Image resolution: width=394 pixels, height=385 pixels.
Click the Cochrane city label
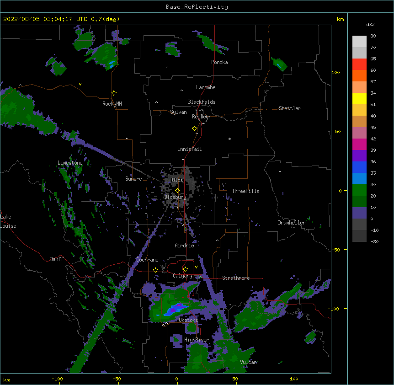coord(147,260)
